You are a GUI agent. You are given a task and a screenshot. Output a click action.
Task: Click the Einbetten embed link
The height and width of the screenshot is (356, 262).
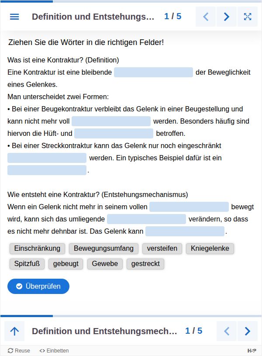tap(54, 350)
